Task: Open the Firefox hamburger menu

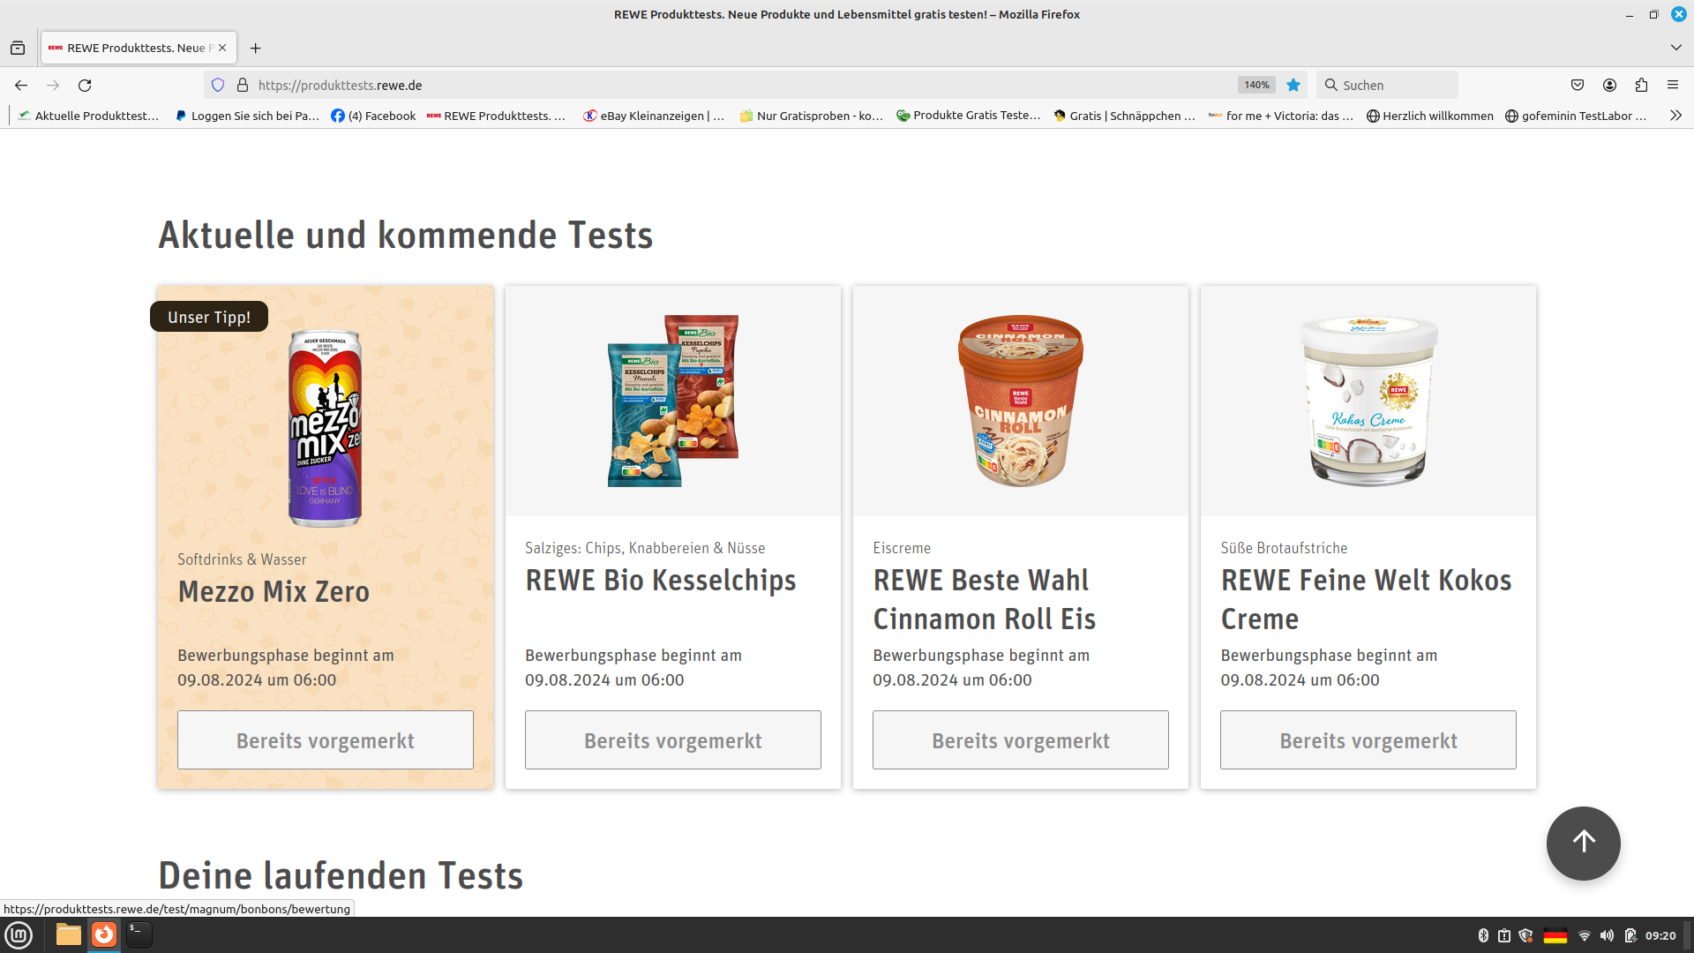Action: coord(1673,86)
